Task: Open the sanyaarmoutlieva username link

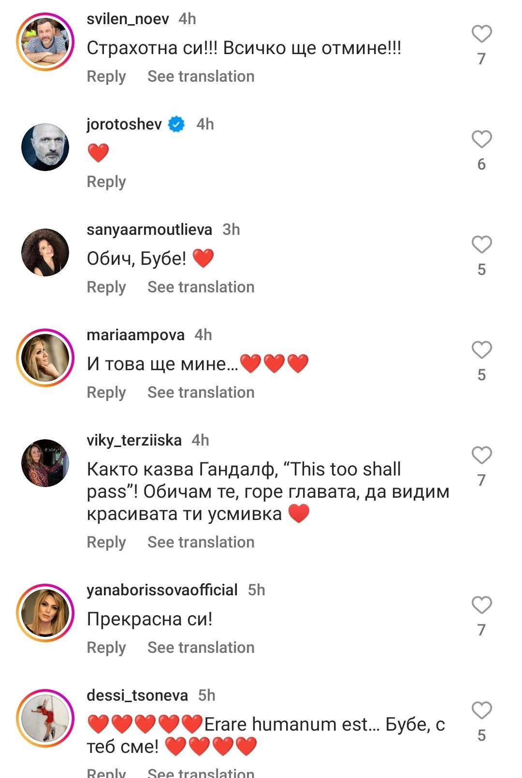Action: [149, 230]
